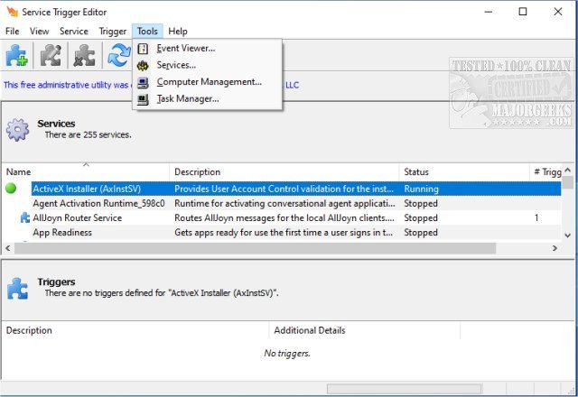Screen dimensions: 578x397
Task: Sort list by Description column header
Action: coord(197,171)
